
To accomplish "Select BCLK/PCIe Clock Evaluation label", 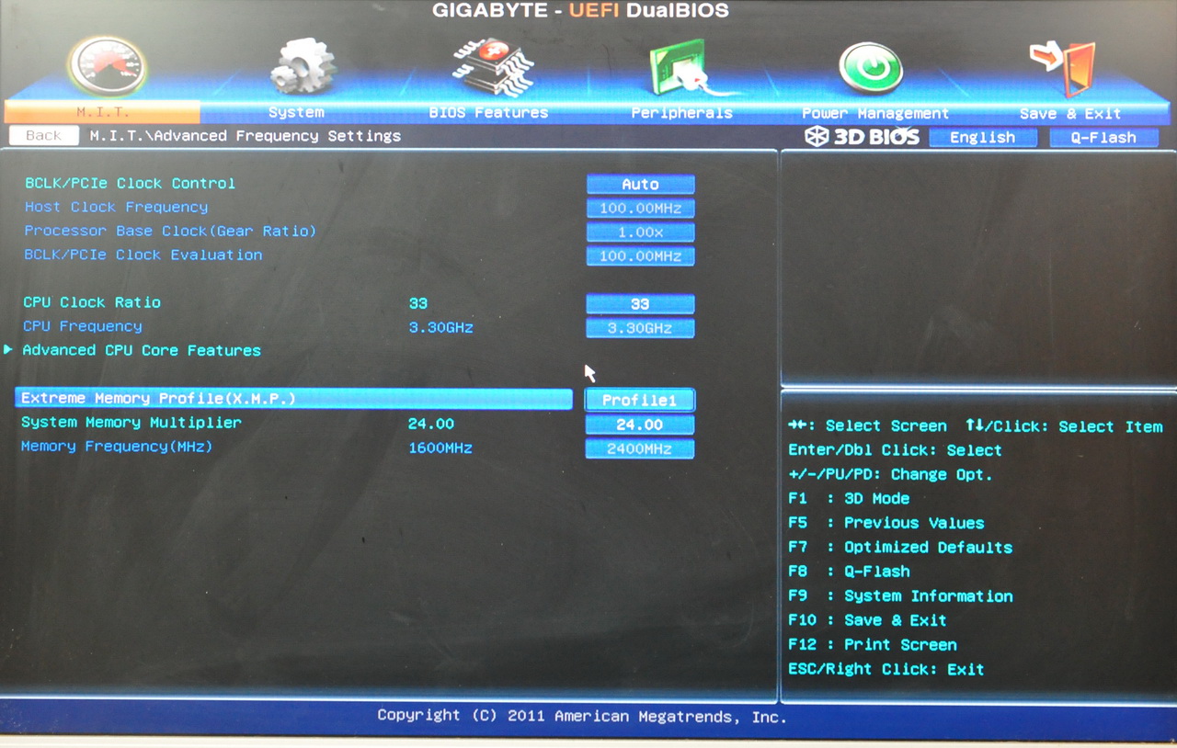I will (143, 255).
